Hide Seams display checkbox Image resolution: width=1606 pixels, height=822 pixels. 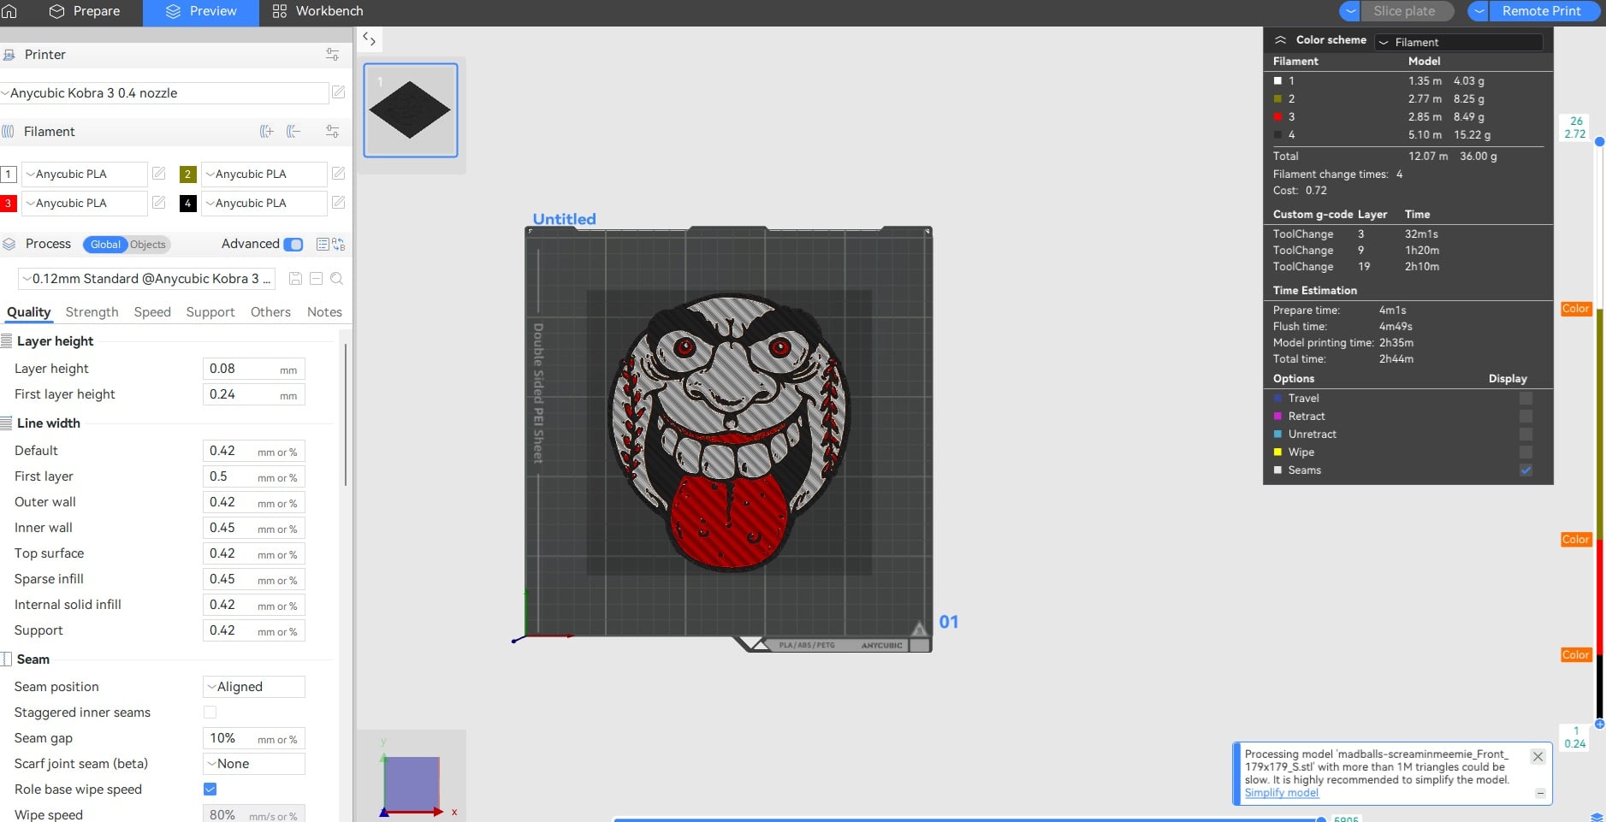click(1526, 470)
